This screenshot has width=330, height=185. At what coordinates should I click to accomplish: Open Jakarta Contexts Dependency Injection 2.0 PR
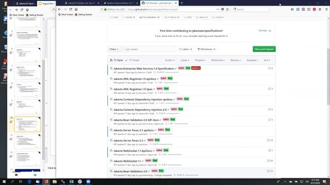tap(140, 109)
